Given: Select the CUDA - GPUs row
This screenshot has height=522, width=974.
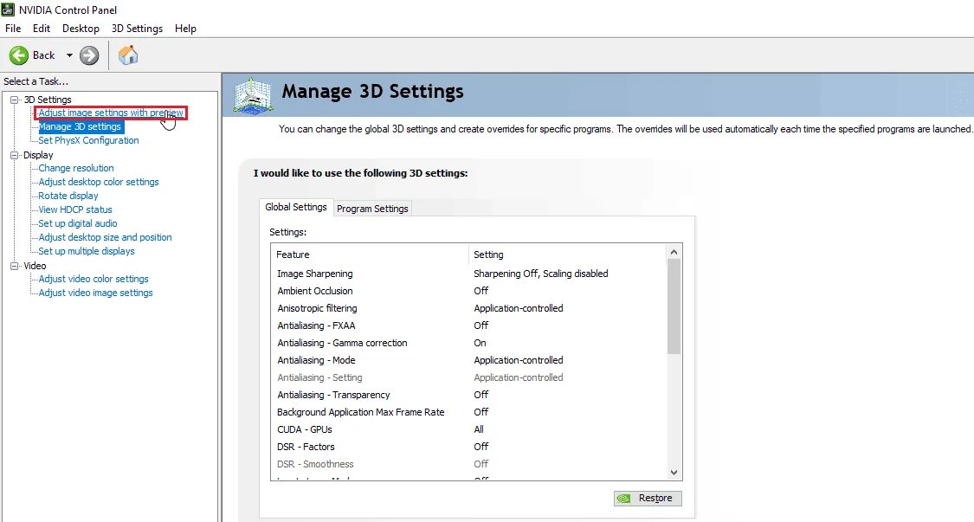Looking at the screenshot, I should coord(468,430).
